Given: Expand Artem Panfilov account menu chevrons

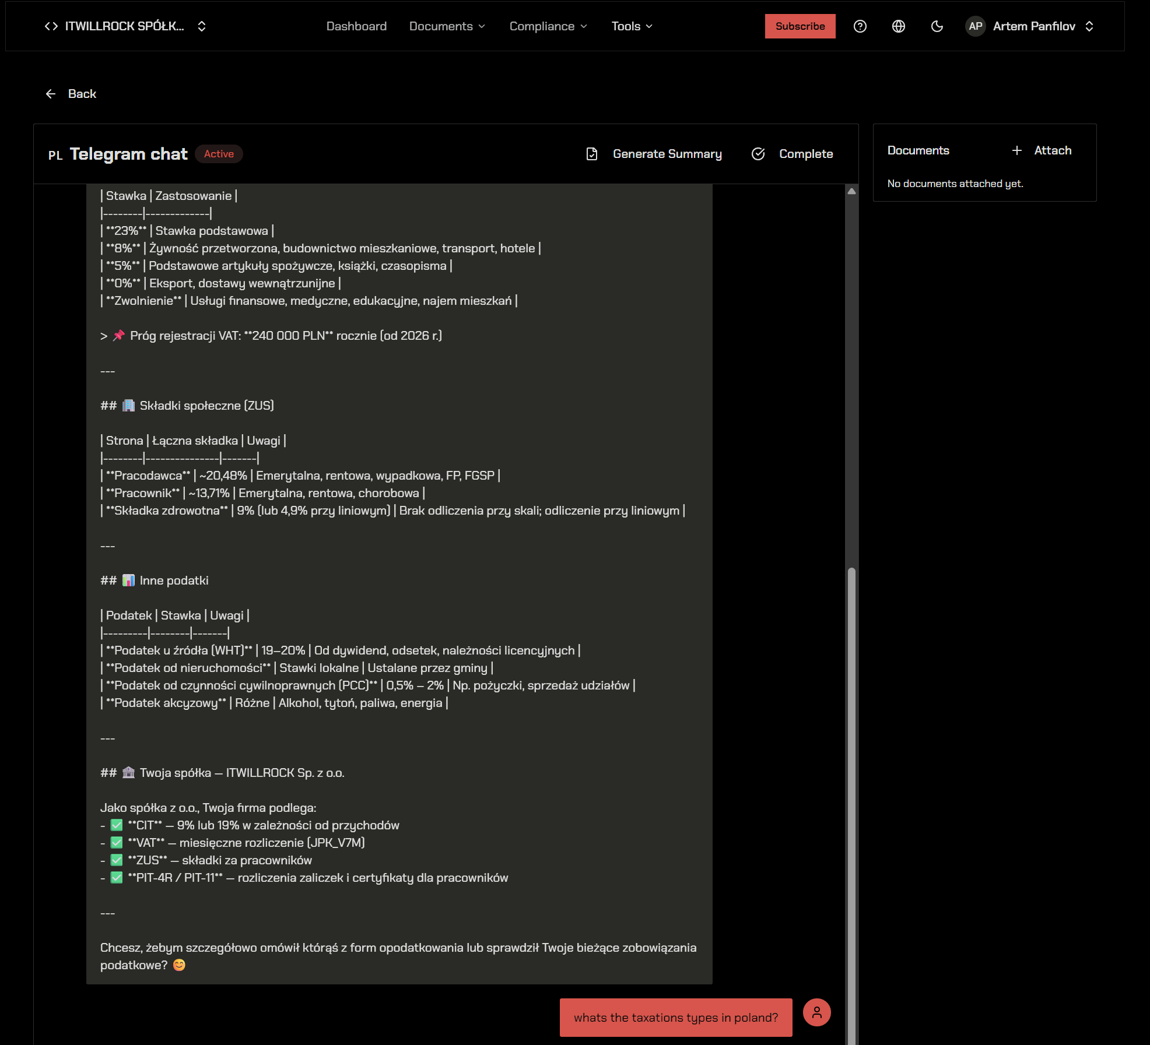Looking at the screenshot, I should tap(1089, 26).
